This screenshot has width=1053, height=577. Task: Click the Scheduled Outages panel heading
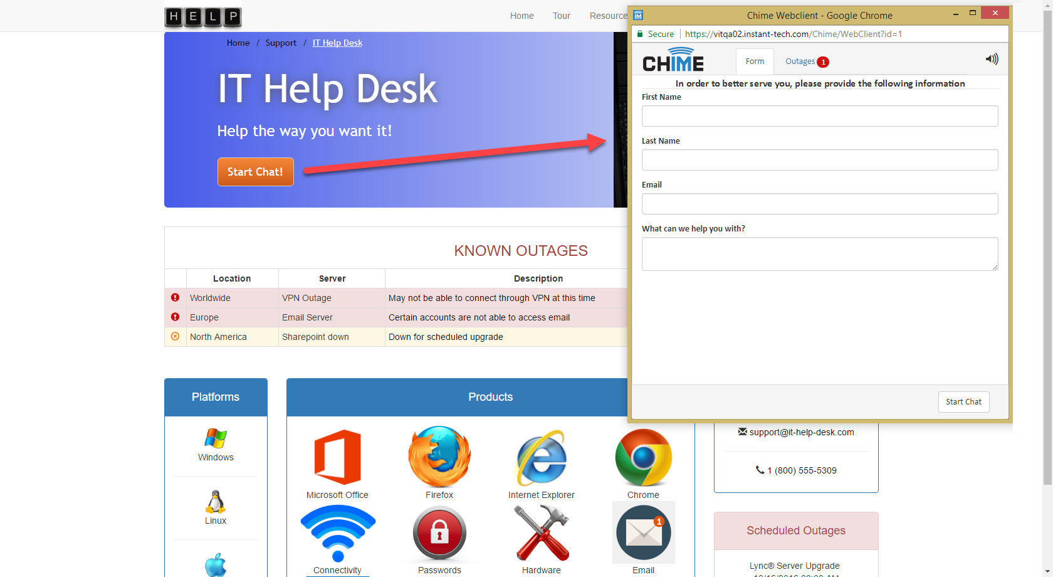point(796,531)
